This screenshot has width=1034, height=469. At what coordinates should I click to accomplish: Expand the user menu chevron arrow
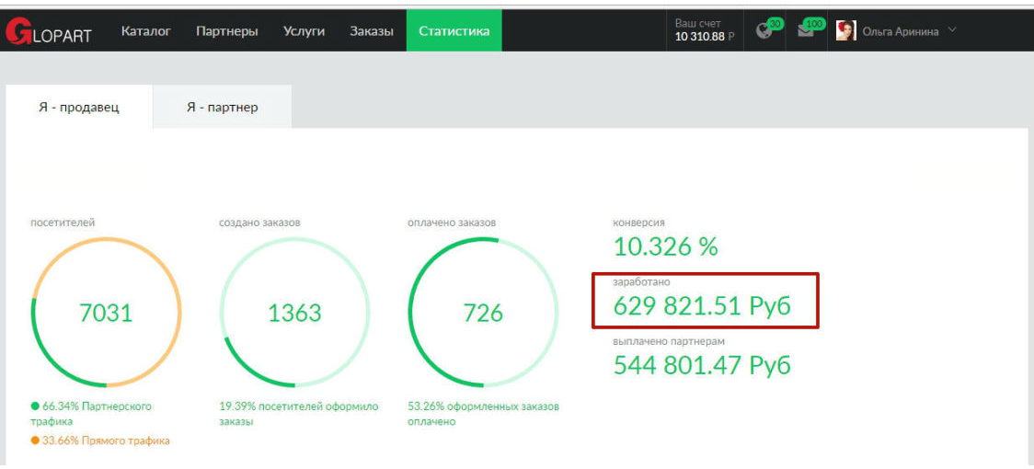(952, 30)
